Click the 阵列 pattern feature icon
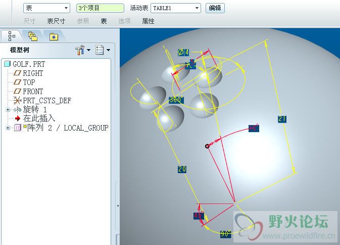 point(17,128)
